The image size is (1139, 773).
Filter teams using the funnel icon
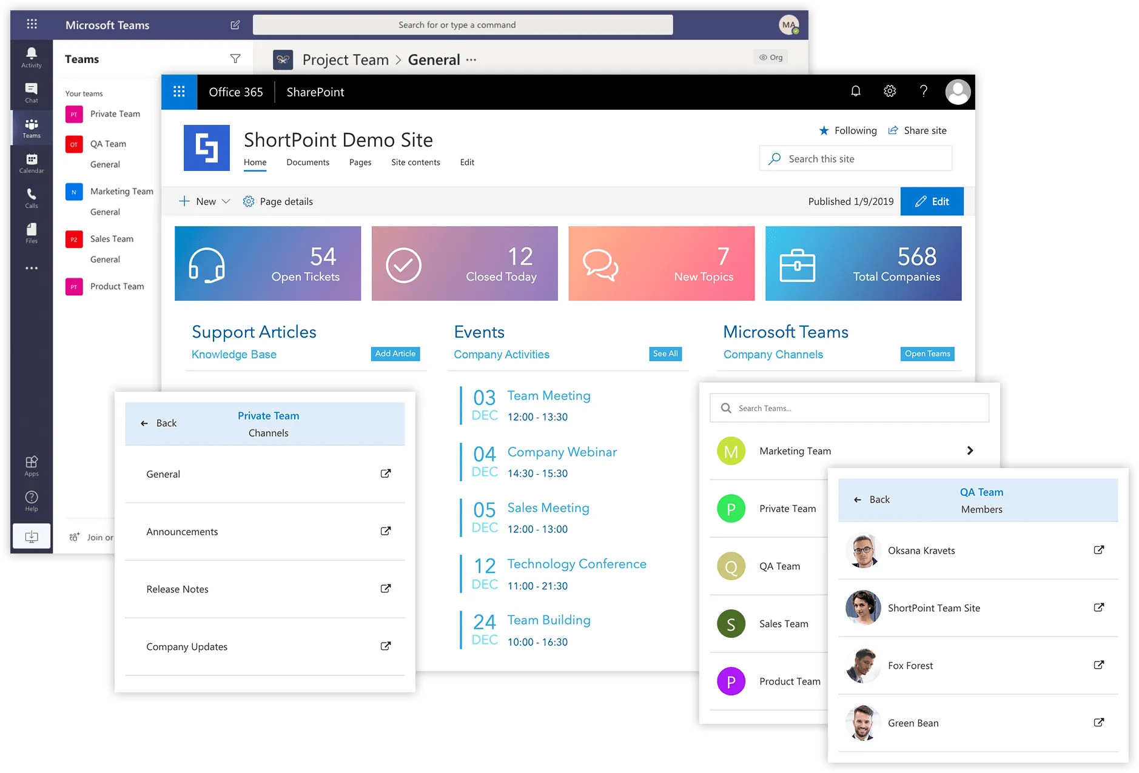point(235,58)
